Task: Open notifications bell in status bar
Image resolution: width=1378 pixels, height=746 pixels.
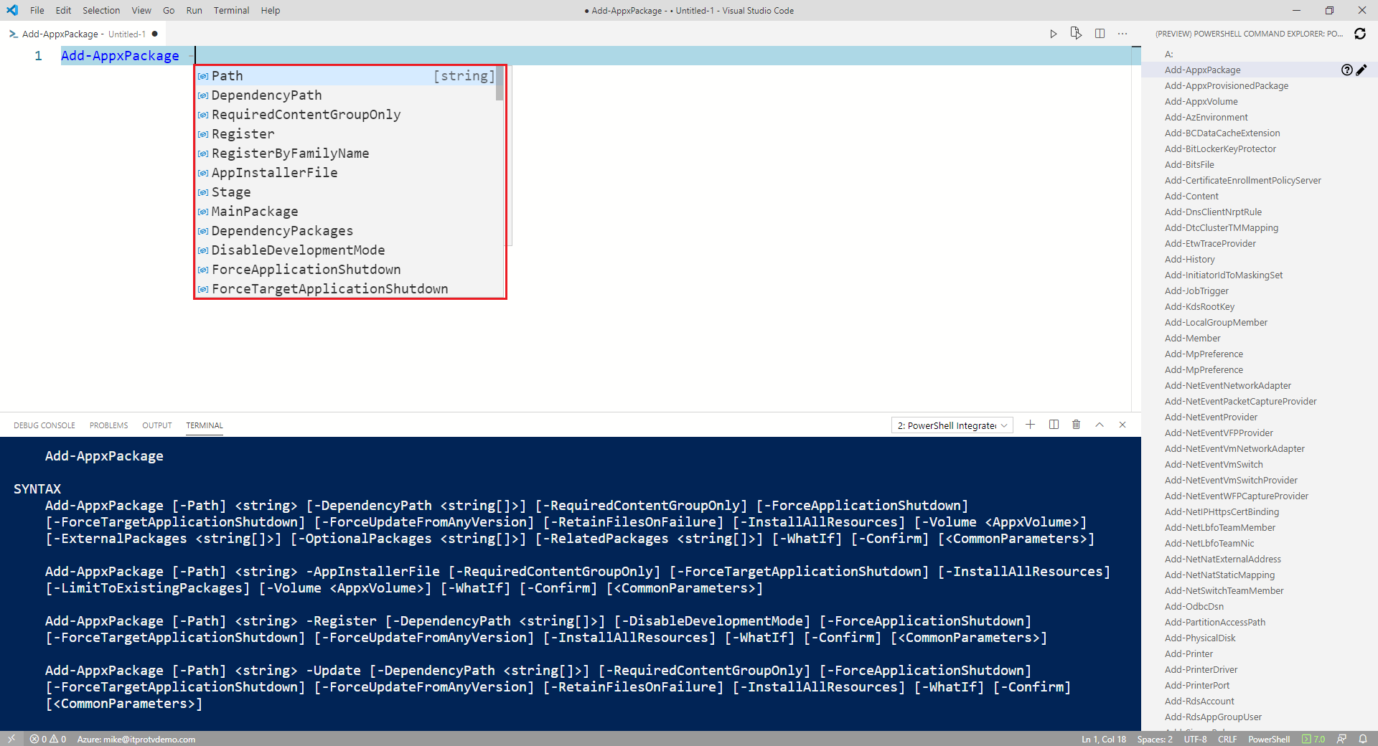Action: click(1362, 739)
